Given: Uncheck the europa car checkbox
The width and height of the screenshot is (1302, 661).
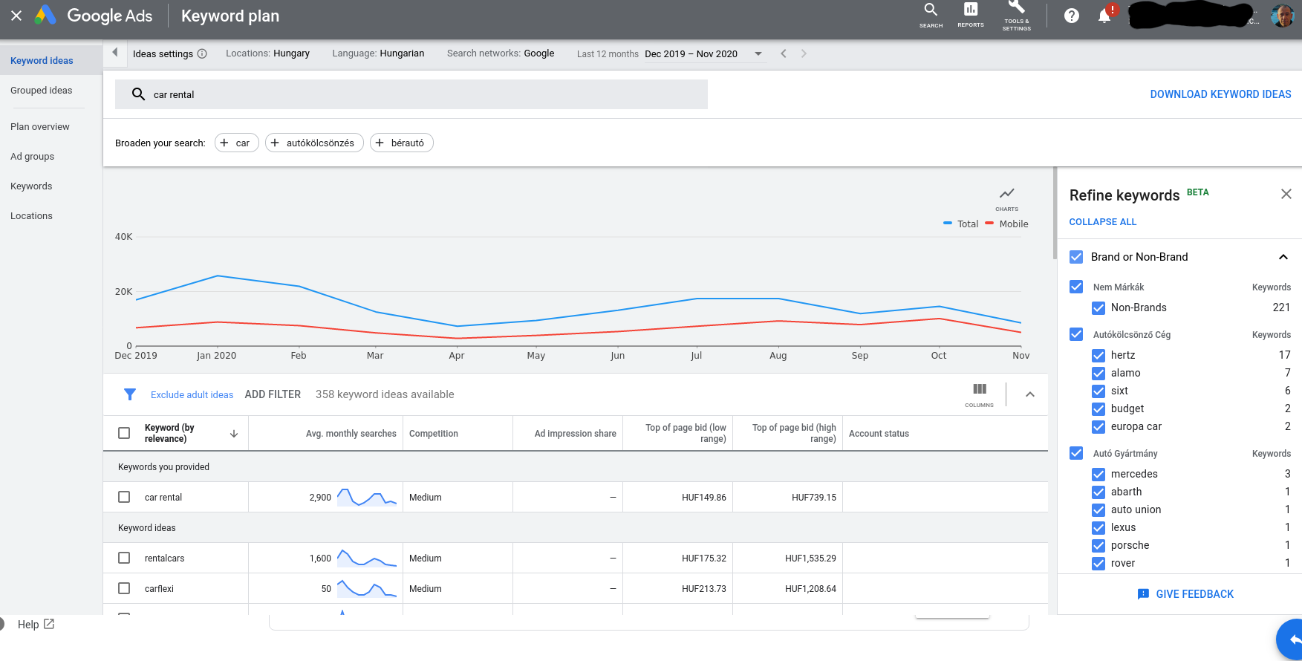Looking at the screenshot, I should (x=1098, y=426).
